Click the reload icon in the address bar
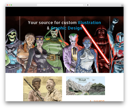 pos(84,5)
